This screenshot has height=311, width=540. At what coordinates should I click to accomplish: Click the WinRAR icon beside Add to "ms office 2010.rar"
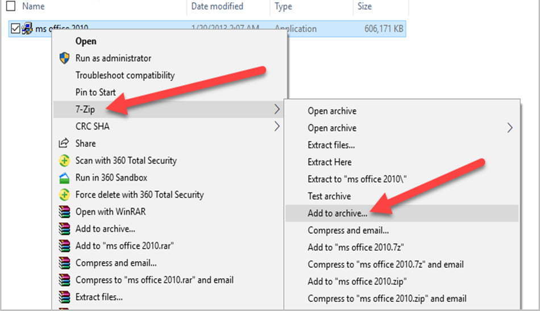coord(64,246)
